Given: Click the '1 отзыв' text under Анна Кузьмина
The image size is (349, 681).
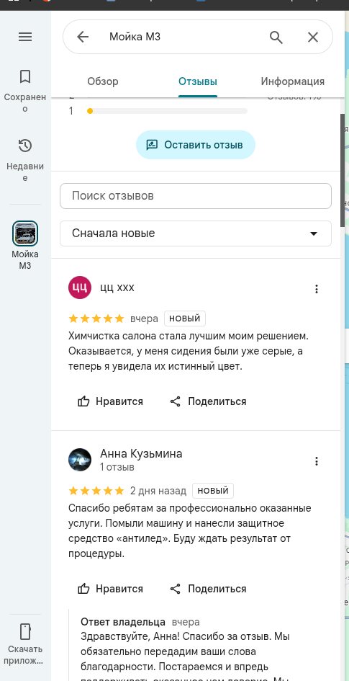Looking at the screenshot, I should pyautogui.click(x=117, y=467).
